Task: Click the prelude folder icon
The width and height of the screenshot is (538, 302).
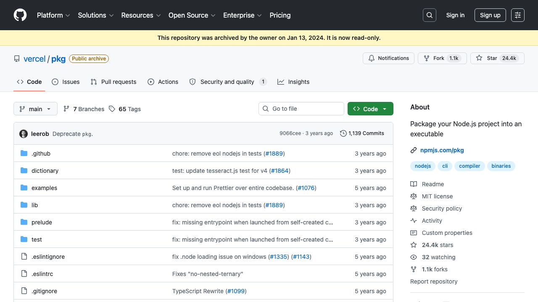Action: [24, 222]
